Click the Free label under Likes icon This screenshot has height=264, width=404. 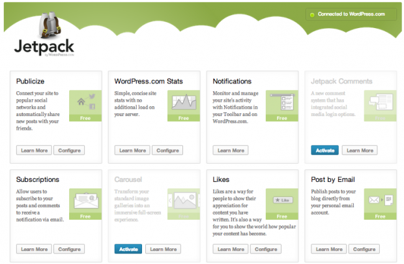click(282, 216)
